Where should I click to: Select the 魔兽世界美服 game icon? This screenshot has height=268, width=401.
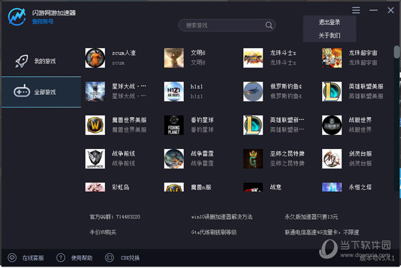point(95,125)
